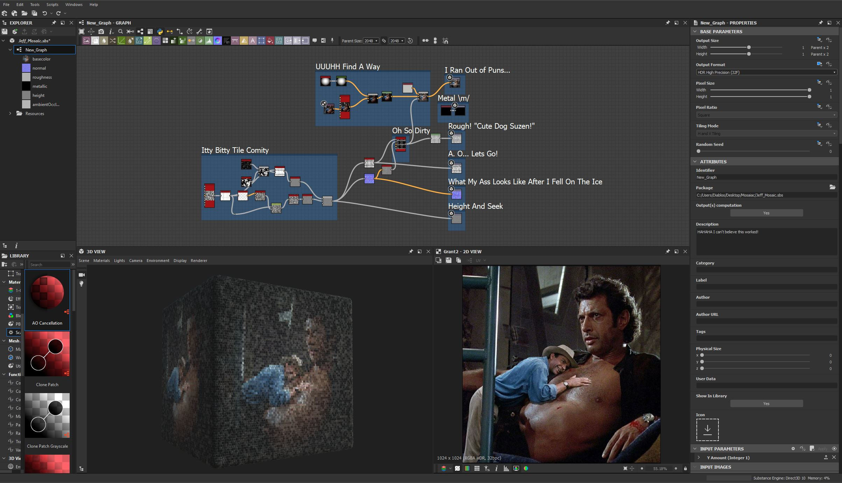Image resolution: width=842 pixels, height=483 pixels.
Task: Toggle the transparency checkerboard in the 2D View
Action: click(x=457, y=468)
